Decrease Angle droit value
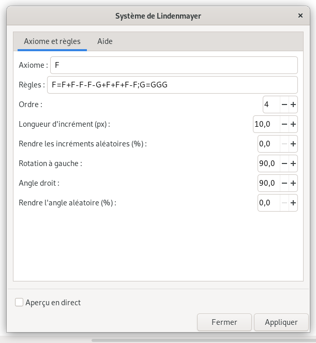Viewport: 316px width, 343px height. point(284,183)
